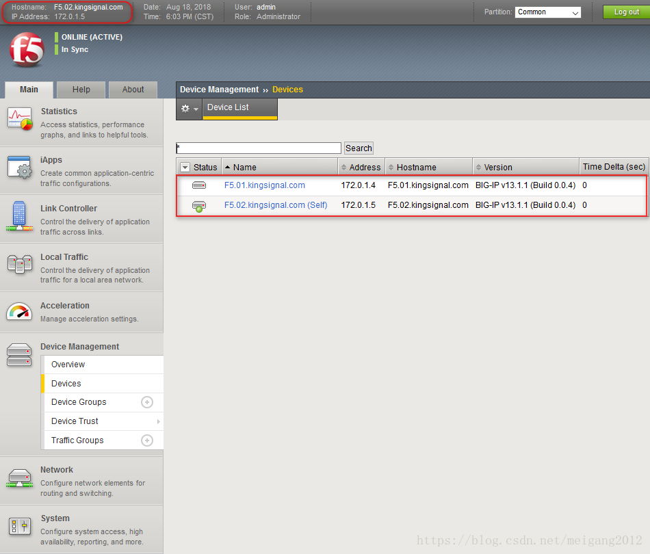Click the Time Delta (sec) column header
The width and height of the screenshot is (650, 554).
pyautogui.click(x=614, y=167)
